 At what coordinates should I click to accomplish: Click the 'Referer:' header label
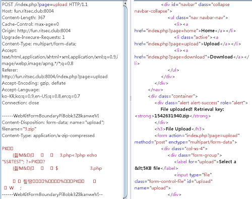10,70
